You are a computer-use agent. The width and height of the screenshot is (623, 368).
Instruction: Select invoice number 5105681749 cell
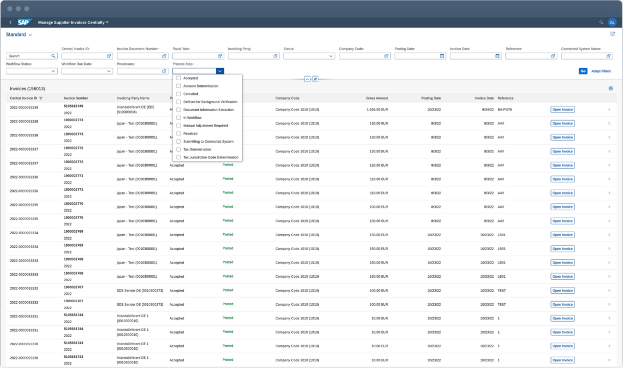click(73, 106)
